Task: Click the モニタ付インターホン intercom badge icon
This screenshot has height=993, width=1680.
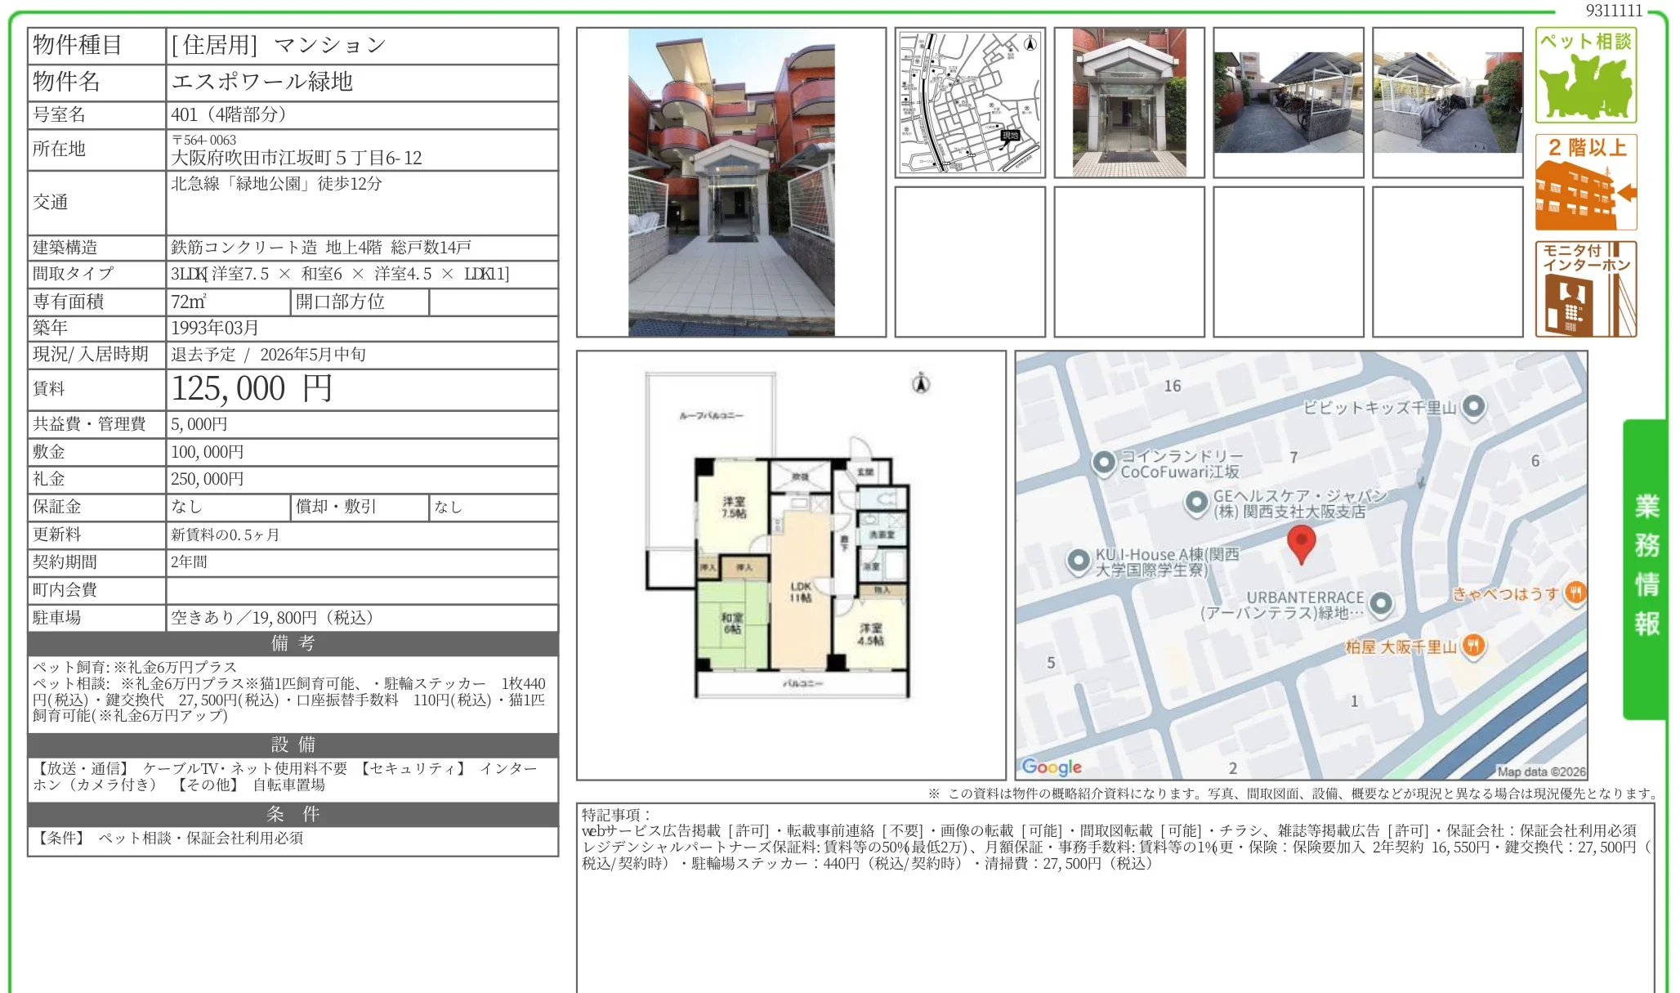Action: point(1585,288)
